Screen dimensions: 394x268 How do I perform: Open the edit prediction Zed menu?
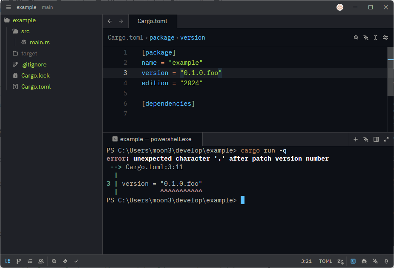tap(340, 262)
